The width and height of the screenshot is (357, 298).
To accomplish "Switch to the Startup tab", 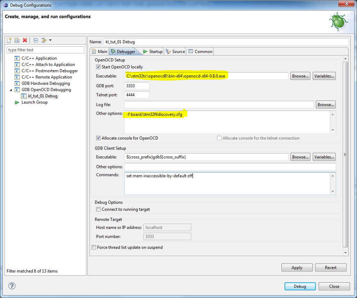I will point(156,51).
